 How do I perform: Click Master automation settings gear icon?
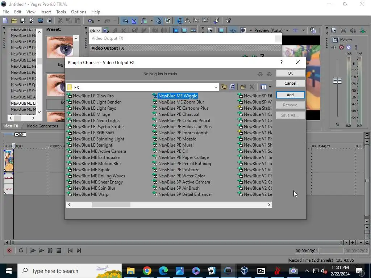(341, 47)
